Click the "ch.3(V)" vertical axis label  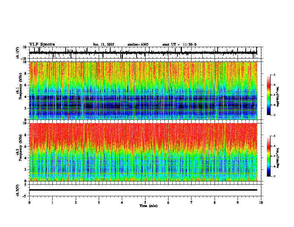[x=18, y=191]
